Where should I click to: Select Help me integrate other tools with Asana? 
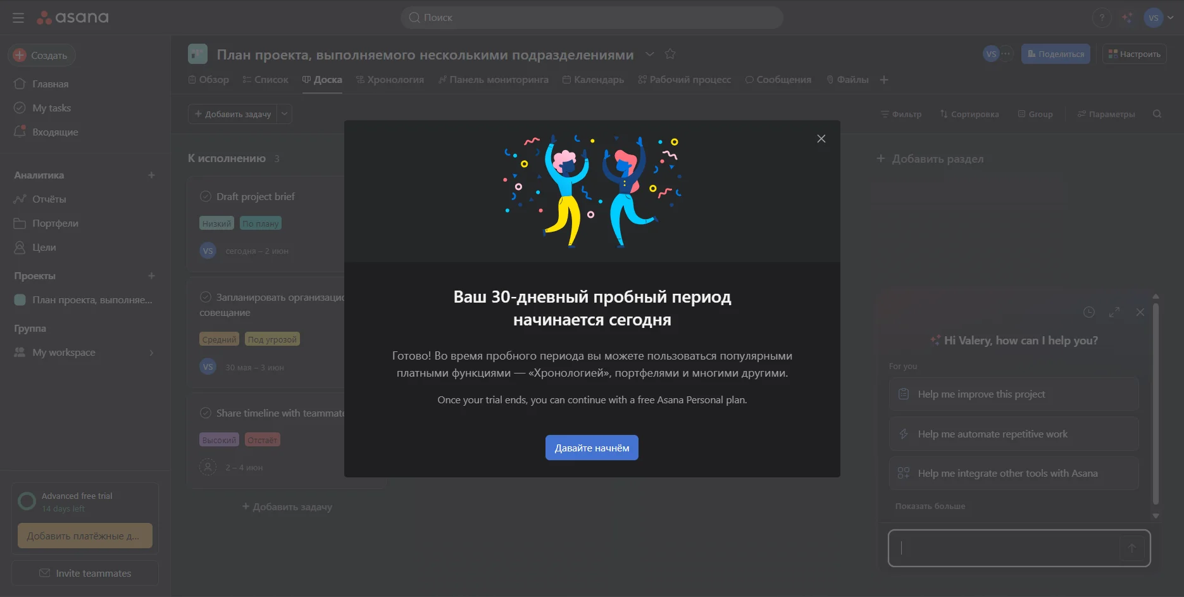1014,473
